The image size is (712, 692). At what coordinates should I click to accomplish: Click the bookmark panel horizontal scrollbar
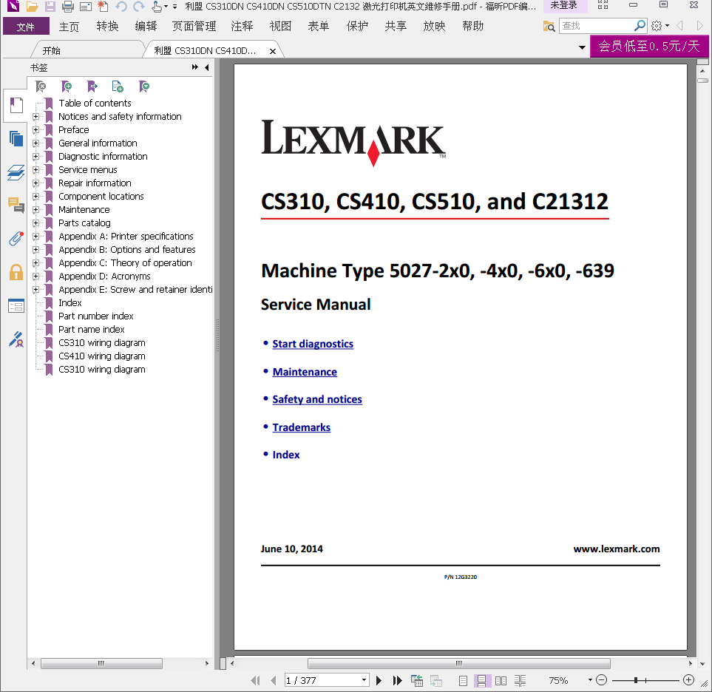(x=101, y=663)
